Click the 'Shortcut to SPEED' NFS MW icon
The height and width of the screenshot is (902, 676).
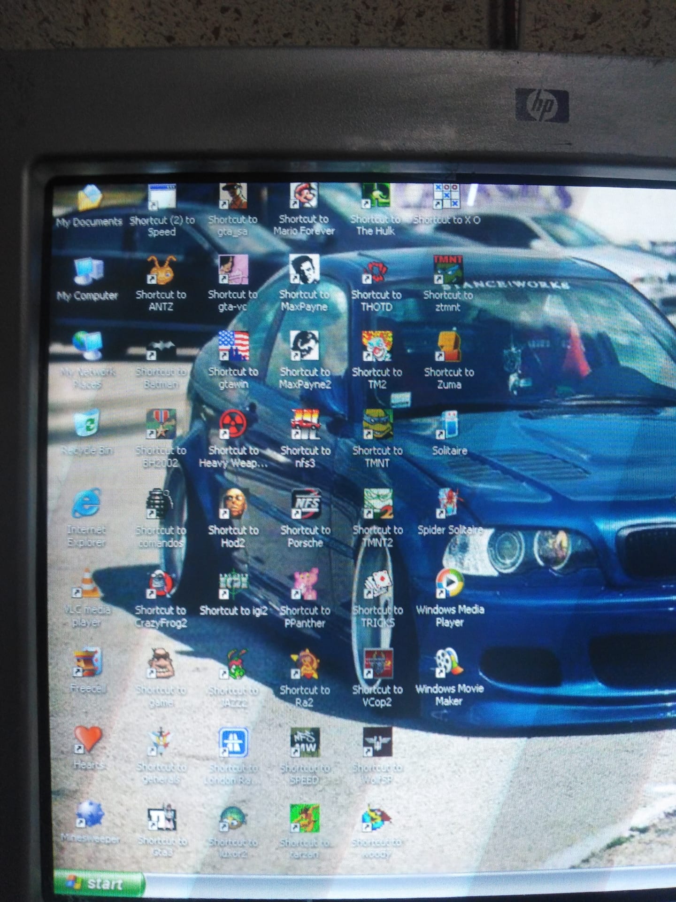click(x=305, y=742)
